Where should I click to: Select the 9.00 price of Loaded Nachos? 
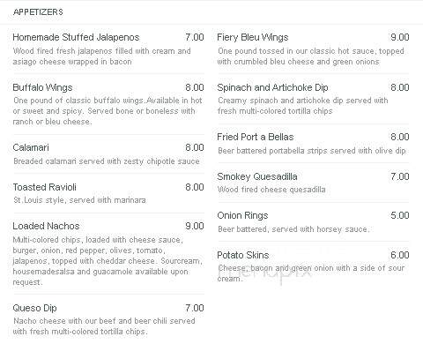coord(195,226)
